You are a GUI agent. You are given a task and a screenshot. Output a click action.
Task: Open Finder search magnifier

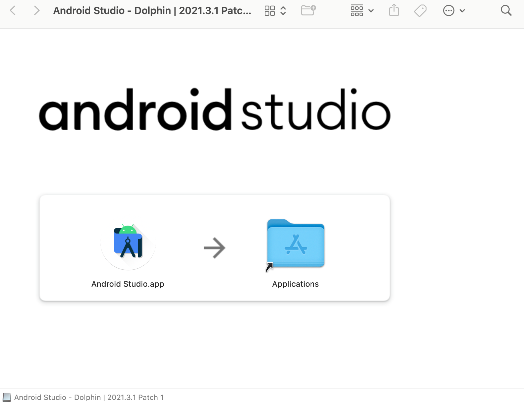[x=506, y=11]
